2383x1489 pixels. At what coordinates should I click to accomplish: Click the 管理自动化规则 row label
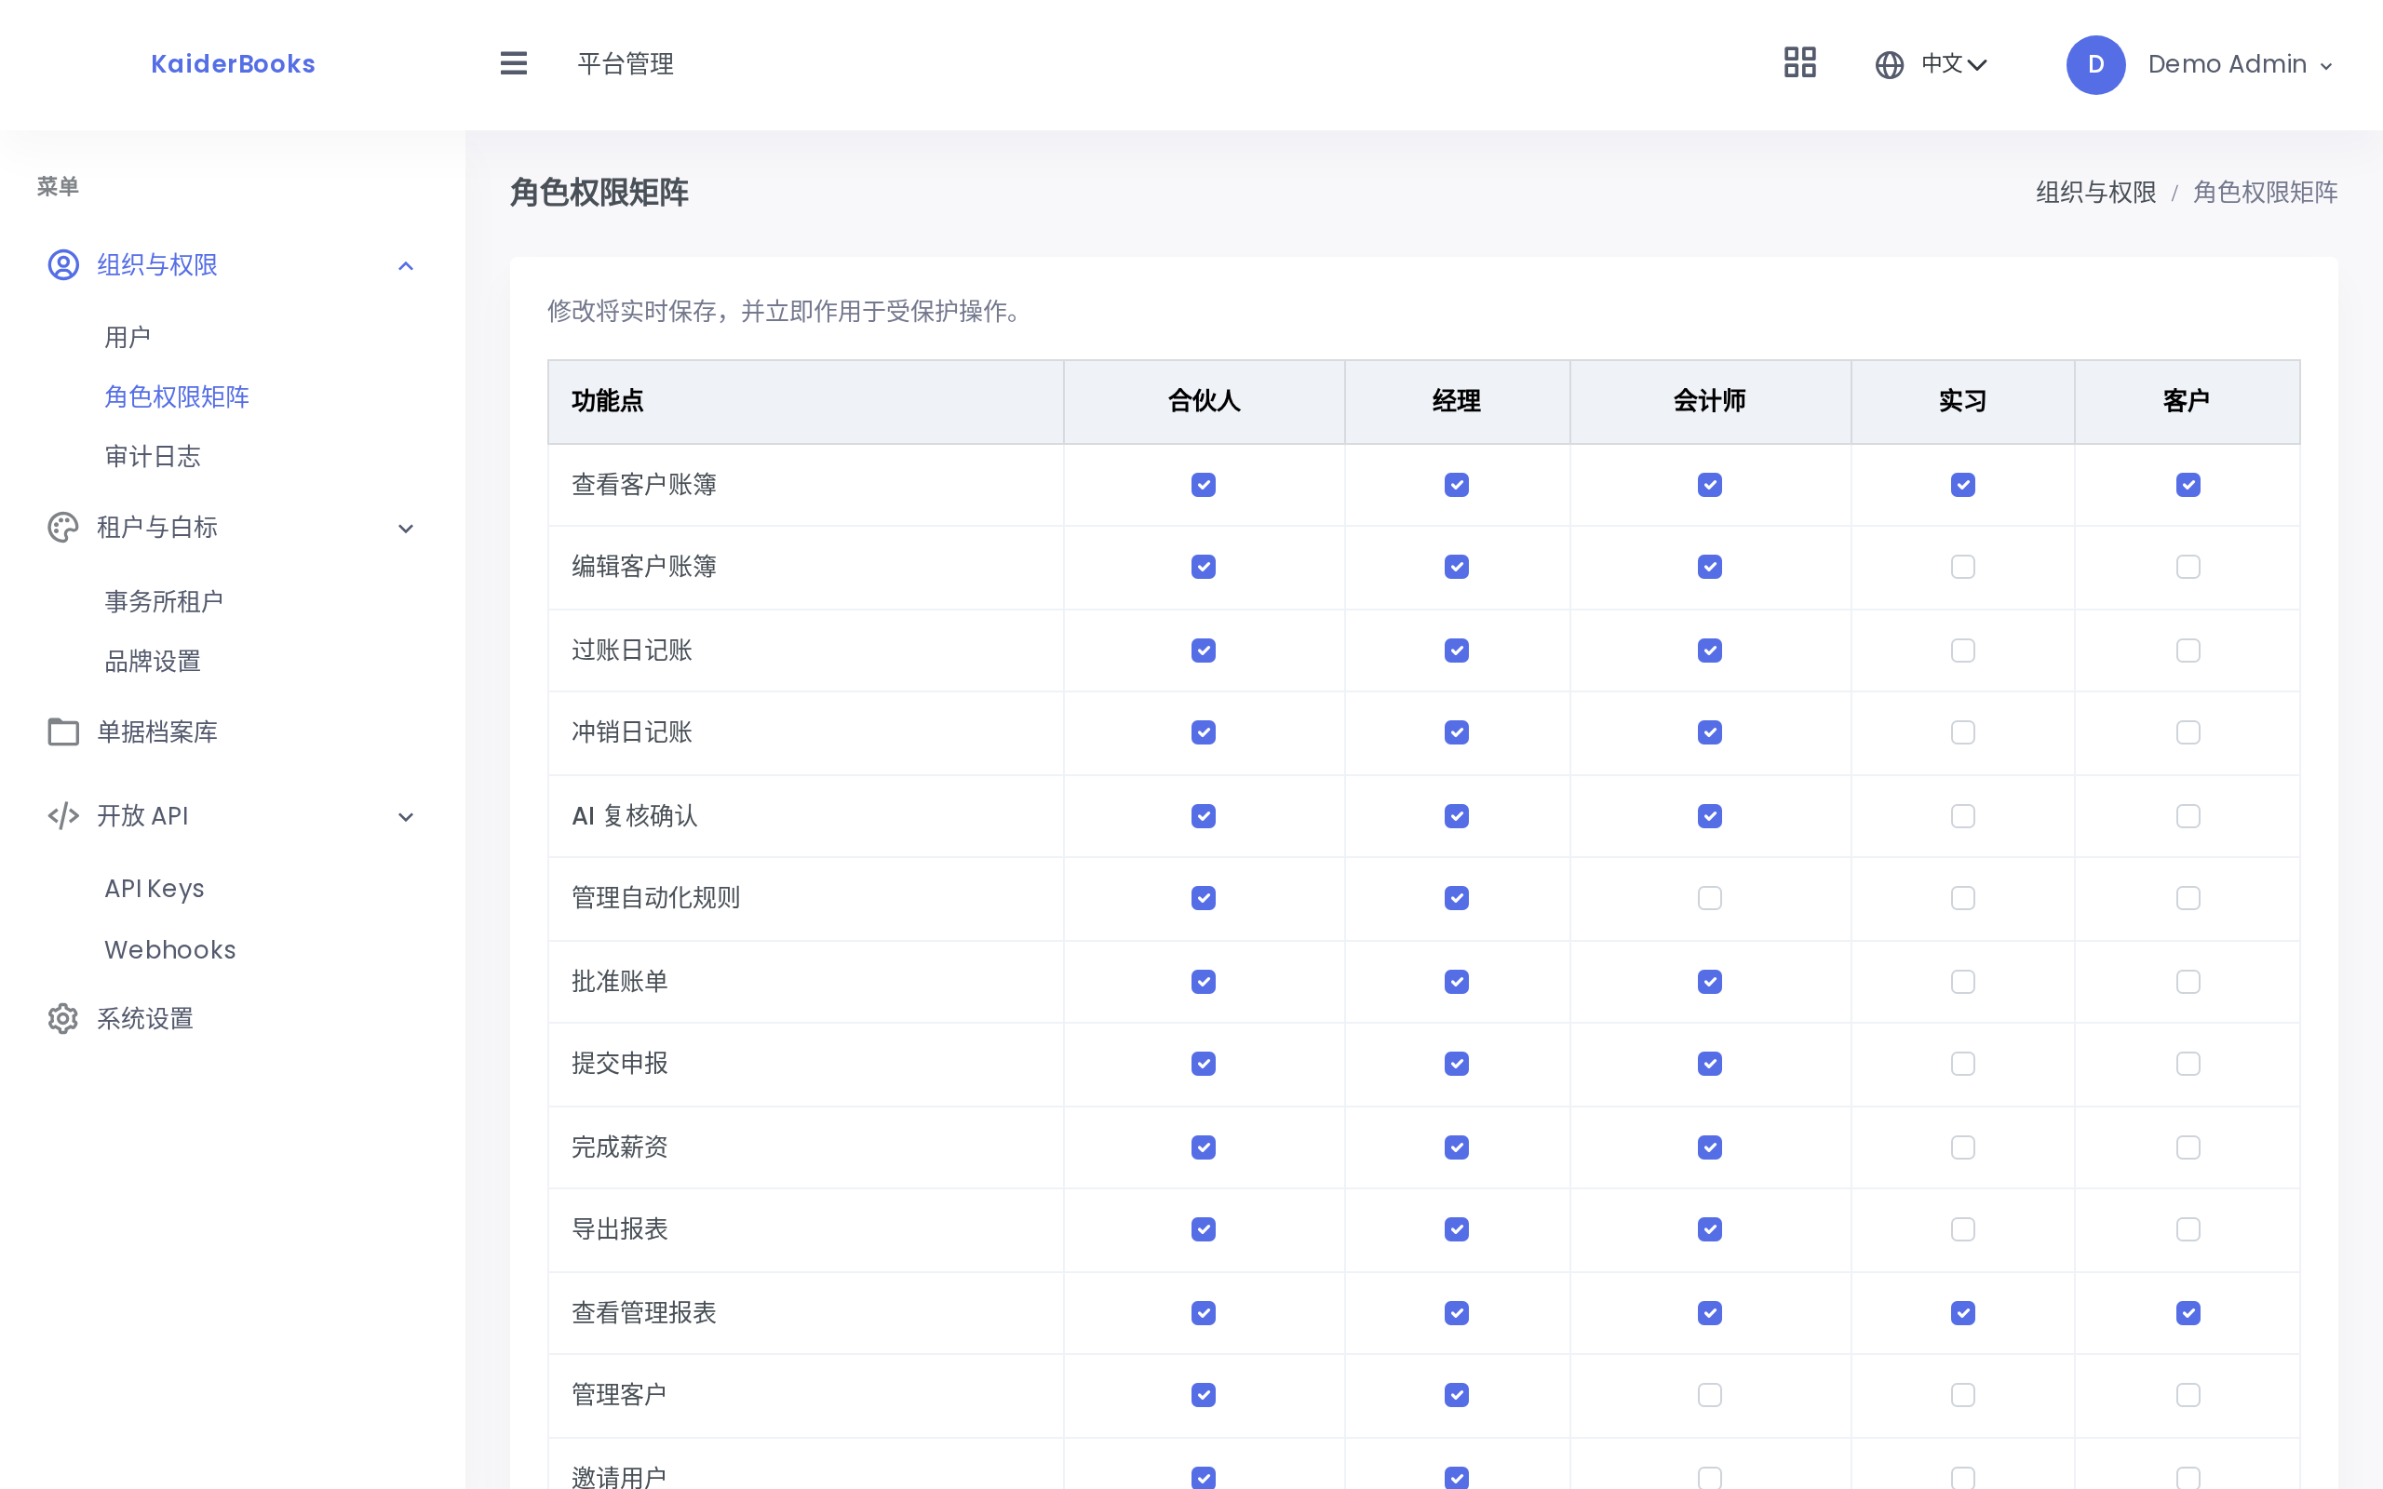pos(656,898)
